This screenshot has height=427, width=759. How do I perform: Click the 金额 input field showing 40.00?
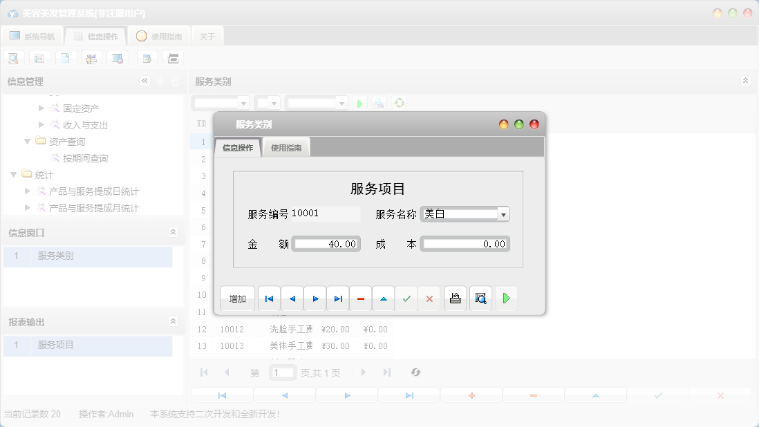(x=326, y=244)
